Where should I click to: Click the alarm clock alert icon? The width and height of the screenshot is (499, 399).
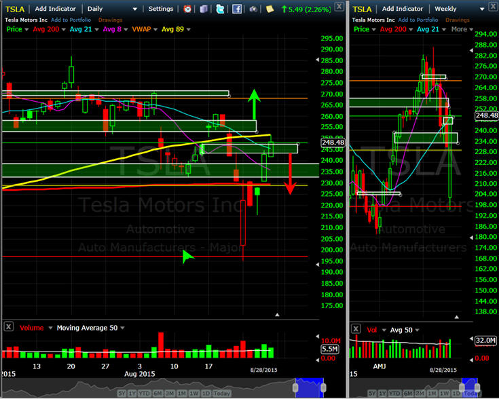[x=187, y=9]
